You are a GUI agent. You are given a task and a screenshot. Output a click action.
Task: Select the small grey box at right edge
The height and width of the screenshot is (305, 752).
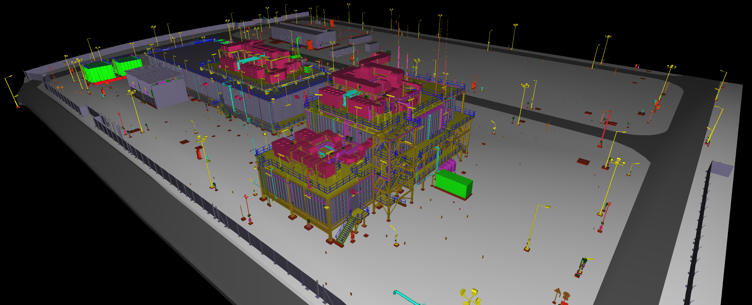(x=722, y=169)
